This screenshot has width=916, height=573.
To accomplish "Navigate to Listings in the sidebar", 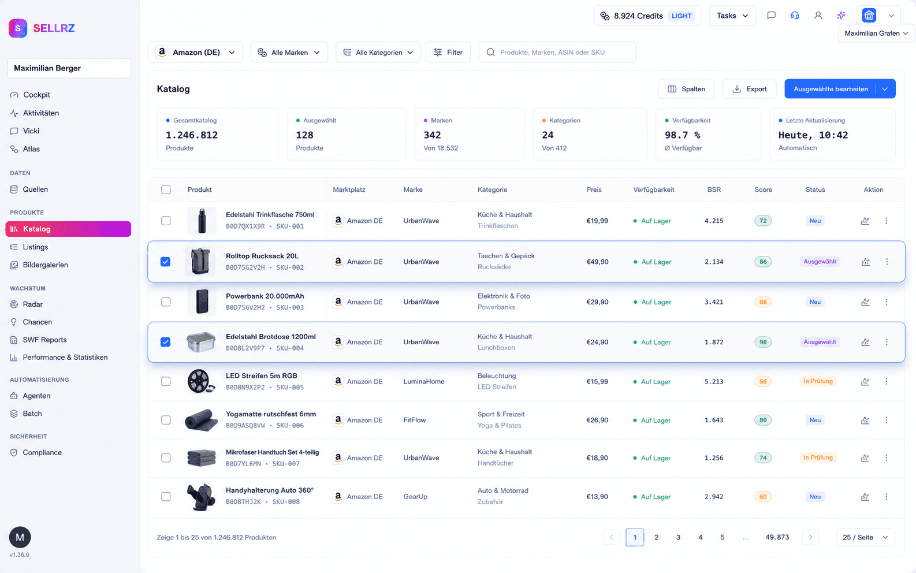I will [35, 247].
